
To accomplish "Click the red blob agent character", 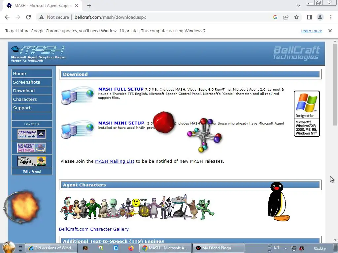I will [164, 122].
